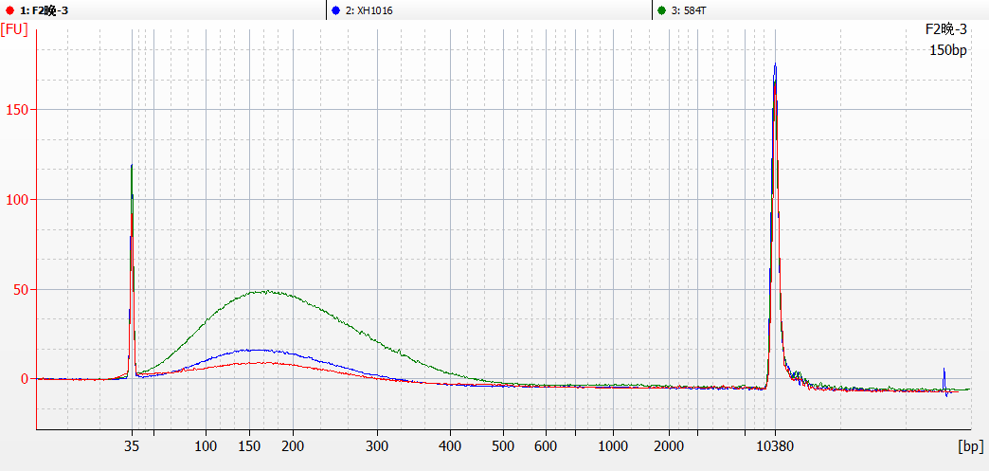The height and width of the screenshot is (471, 989).
Task: Click the 1000 tick on x-axis
Action: pyautogui.click(x=613, y=445)
